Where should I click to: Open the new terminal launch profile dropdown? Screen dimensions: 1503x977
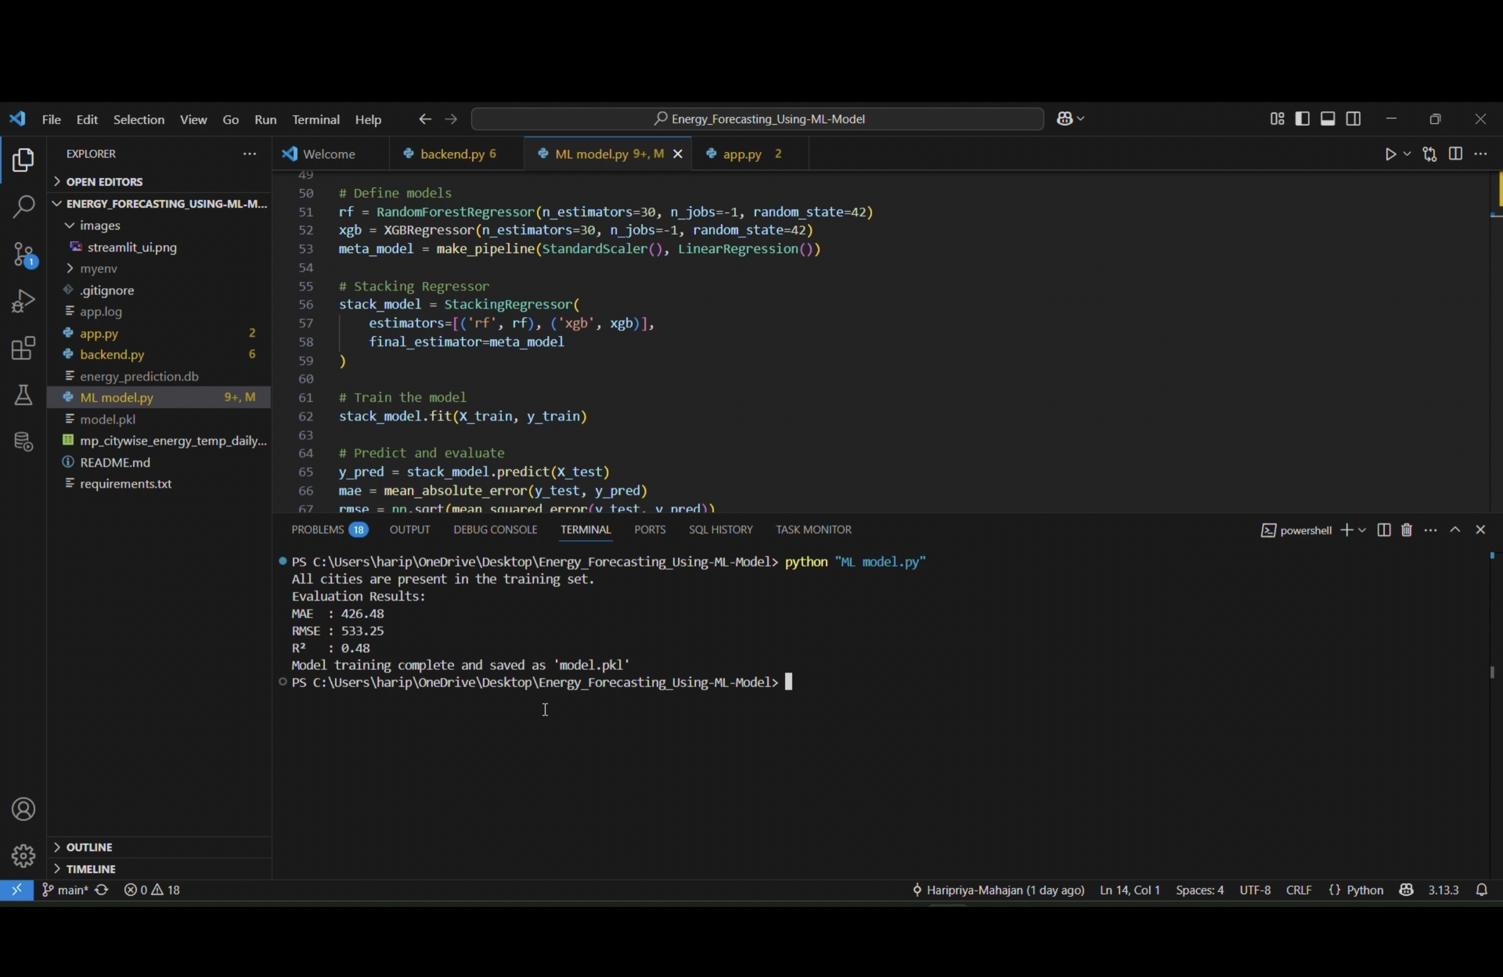[1362, 530]
